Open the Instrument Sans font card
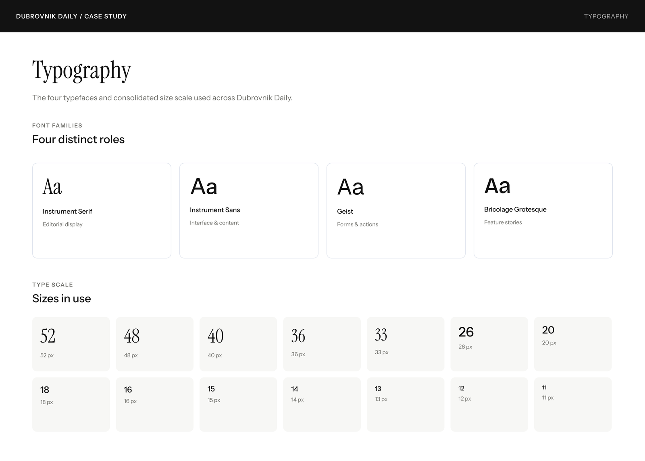 (x=249, y=210)
